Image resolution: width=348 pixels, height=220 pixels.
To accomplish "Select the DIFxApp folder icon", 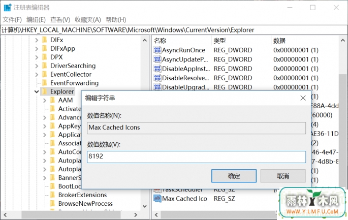I will click(x=45, y=48).
